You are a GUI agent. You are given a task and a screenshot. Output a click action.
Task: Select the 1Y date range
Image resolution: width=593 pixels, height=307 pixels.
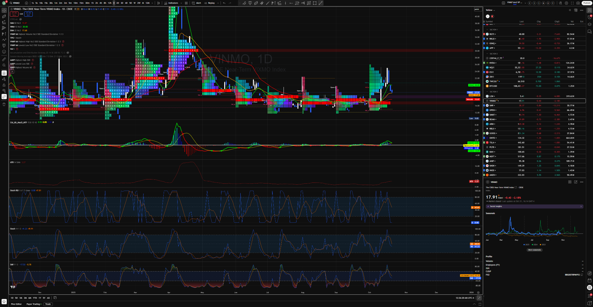(x=40, y=298)
